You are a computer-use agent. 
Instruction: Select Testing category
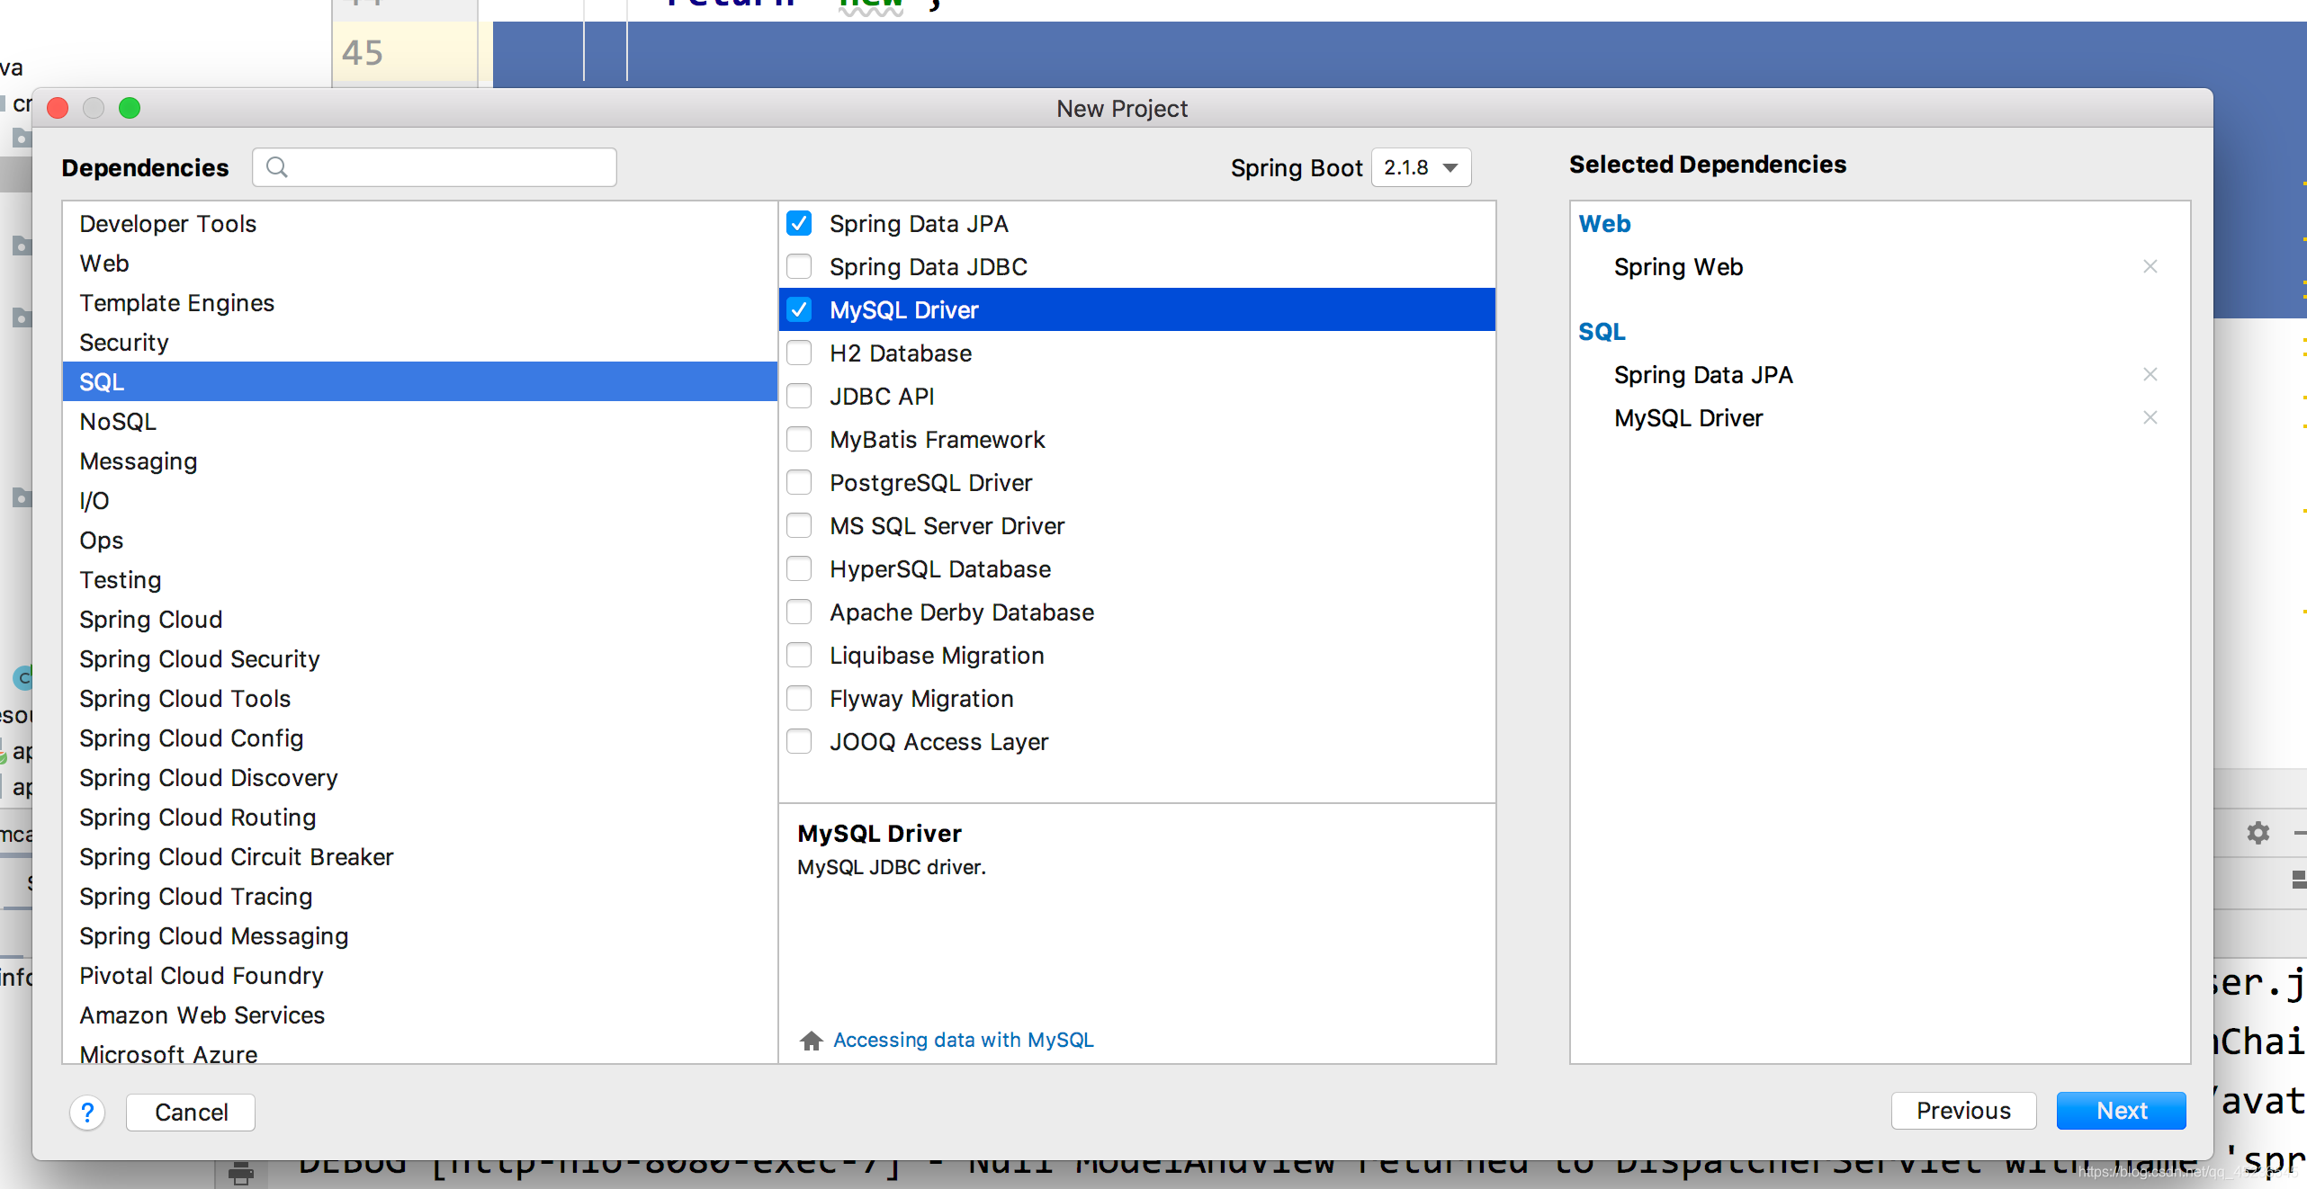[x=419, y=579]
